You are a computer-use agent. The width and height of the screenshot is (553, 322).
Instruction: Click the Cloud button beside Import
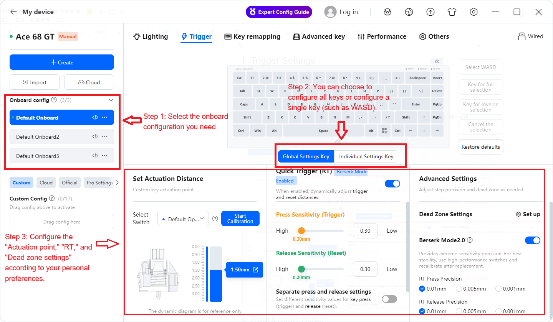(89, 82)
